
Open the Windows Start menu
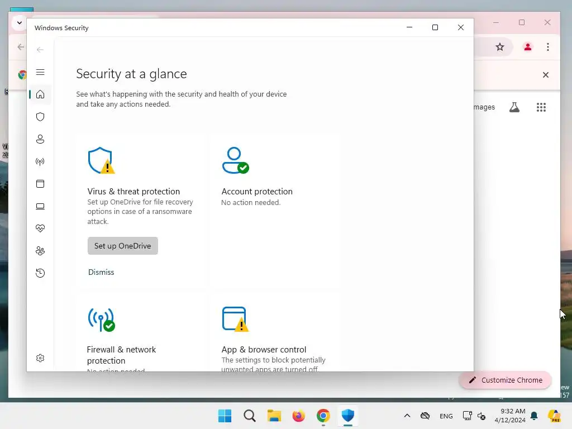click(x=225, y=416)
